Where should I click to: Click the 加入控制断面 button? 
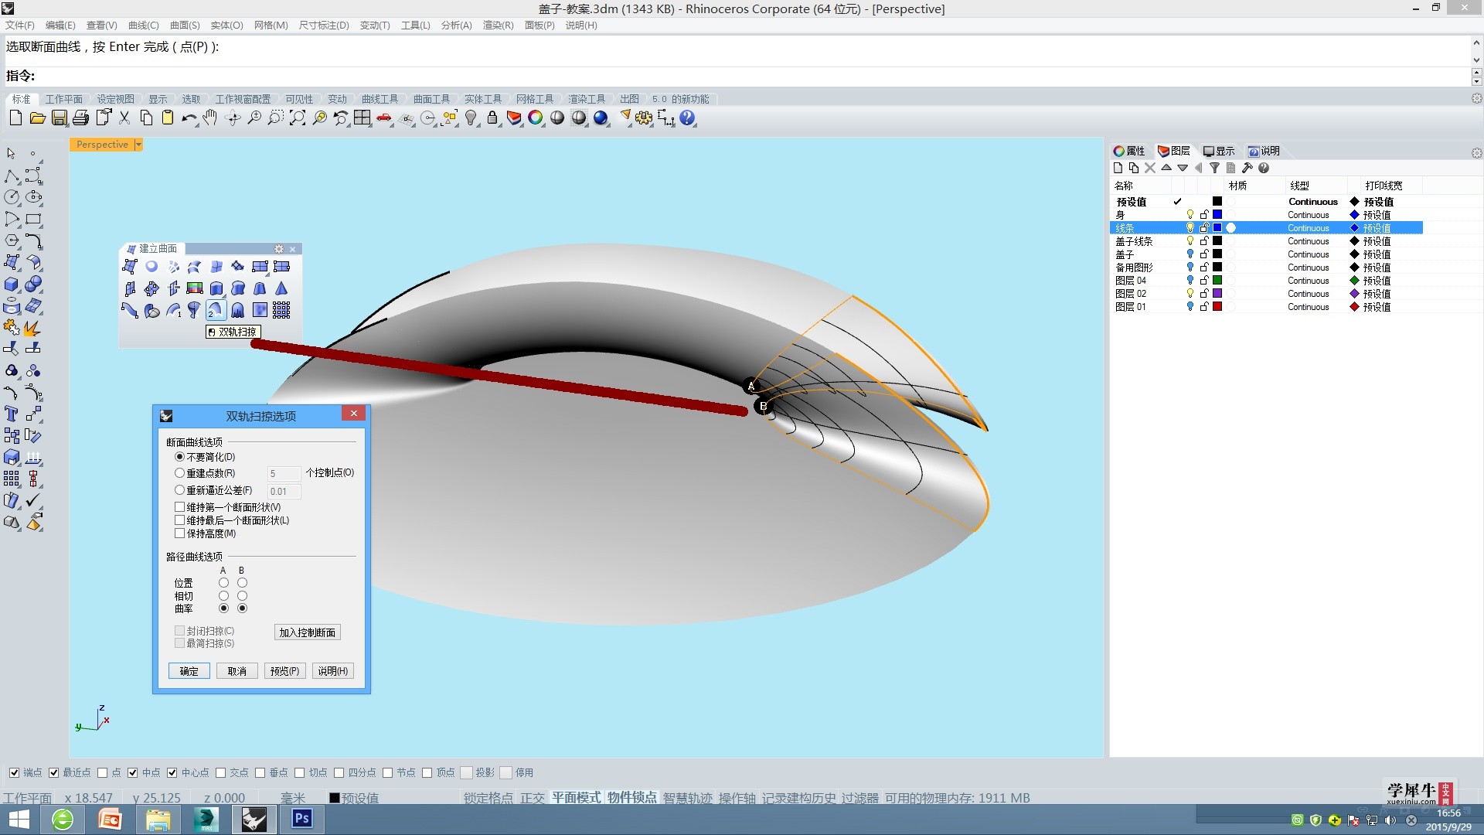click(x=308, y=632)
